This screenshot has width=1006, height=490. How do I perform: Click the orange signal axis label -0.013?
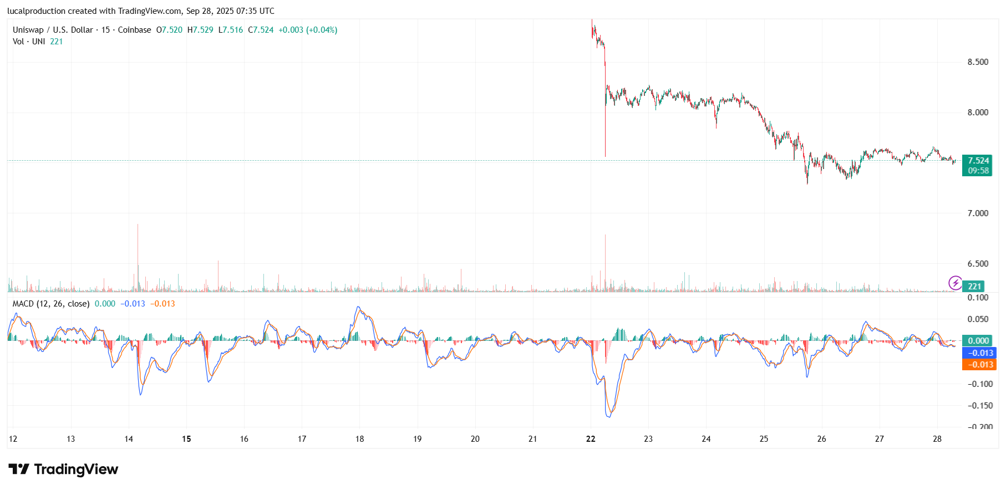click(x=980, y=365)
